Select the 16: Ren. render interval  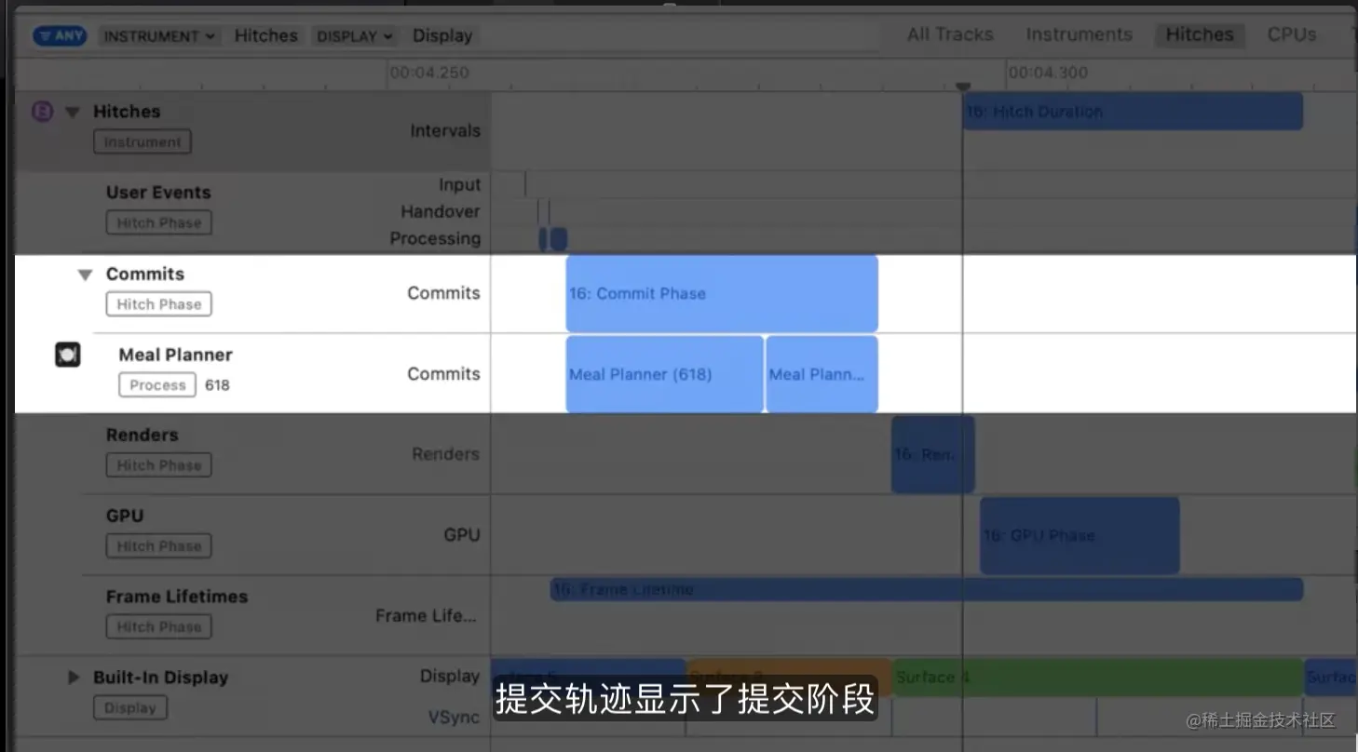933,454
